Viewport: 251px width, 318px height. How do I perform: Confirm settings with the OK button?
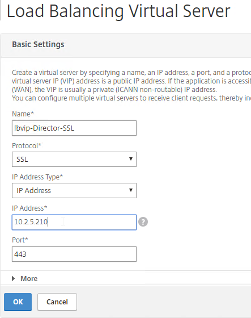coord(18,302)
